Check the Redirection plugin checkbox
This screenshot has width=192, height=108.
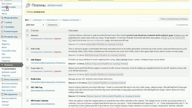click(27, 79)
